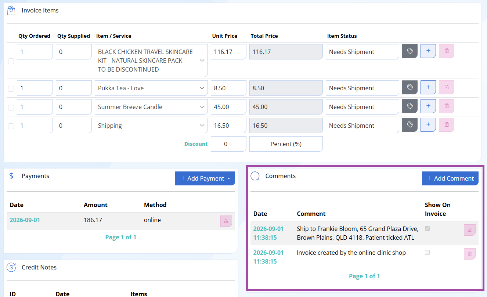Enable Show On Invoice for online shop comment

pos(427,252)
